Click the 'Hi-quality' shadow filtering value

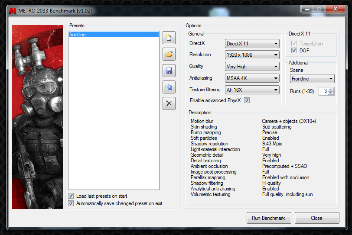point(271,183)
